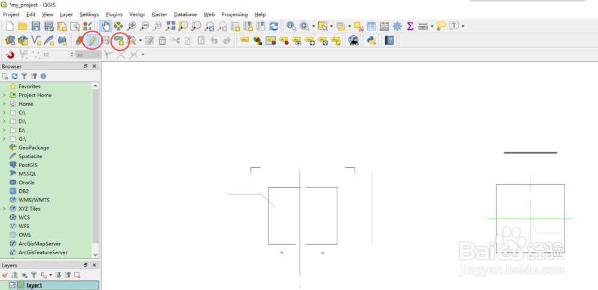
Task: Expand the C:\ drive node
Action: tap(4, 113)
